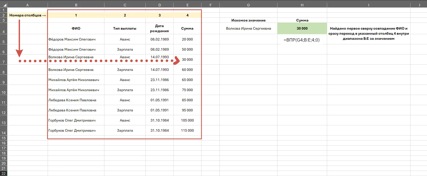Image resolution: width=427 pixels, height=176 pixels.
Task: Click the formula text =ВПР(G4;B:E;4;0)
Action: 302,40
